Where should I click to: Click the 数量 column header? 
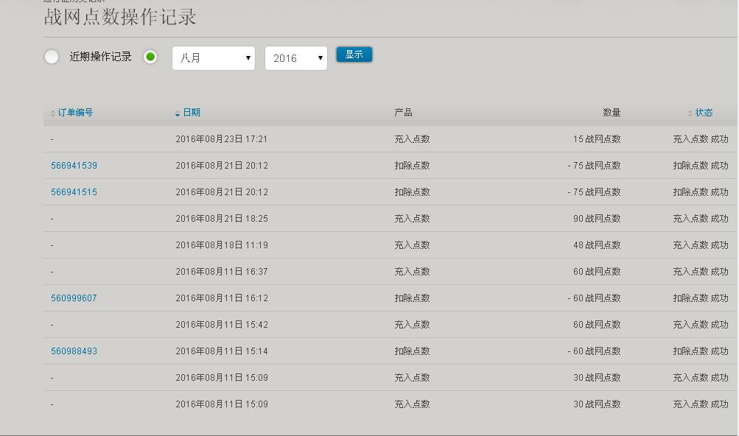(x=612, y=113)
